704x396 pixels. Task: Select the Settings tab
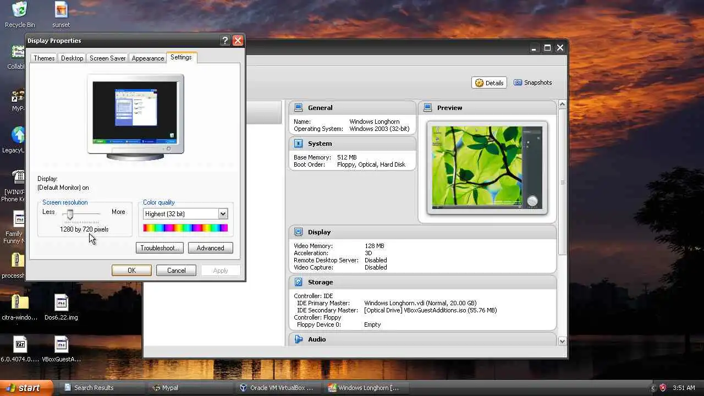click(181, 57)
